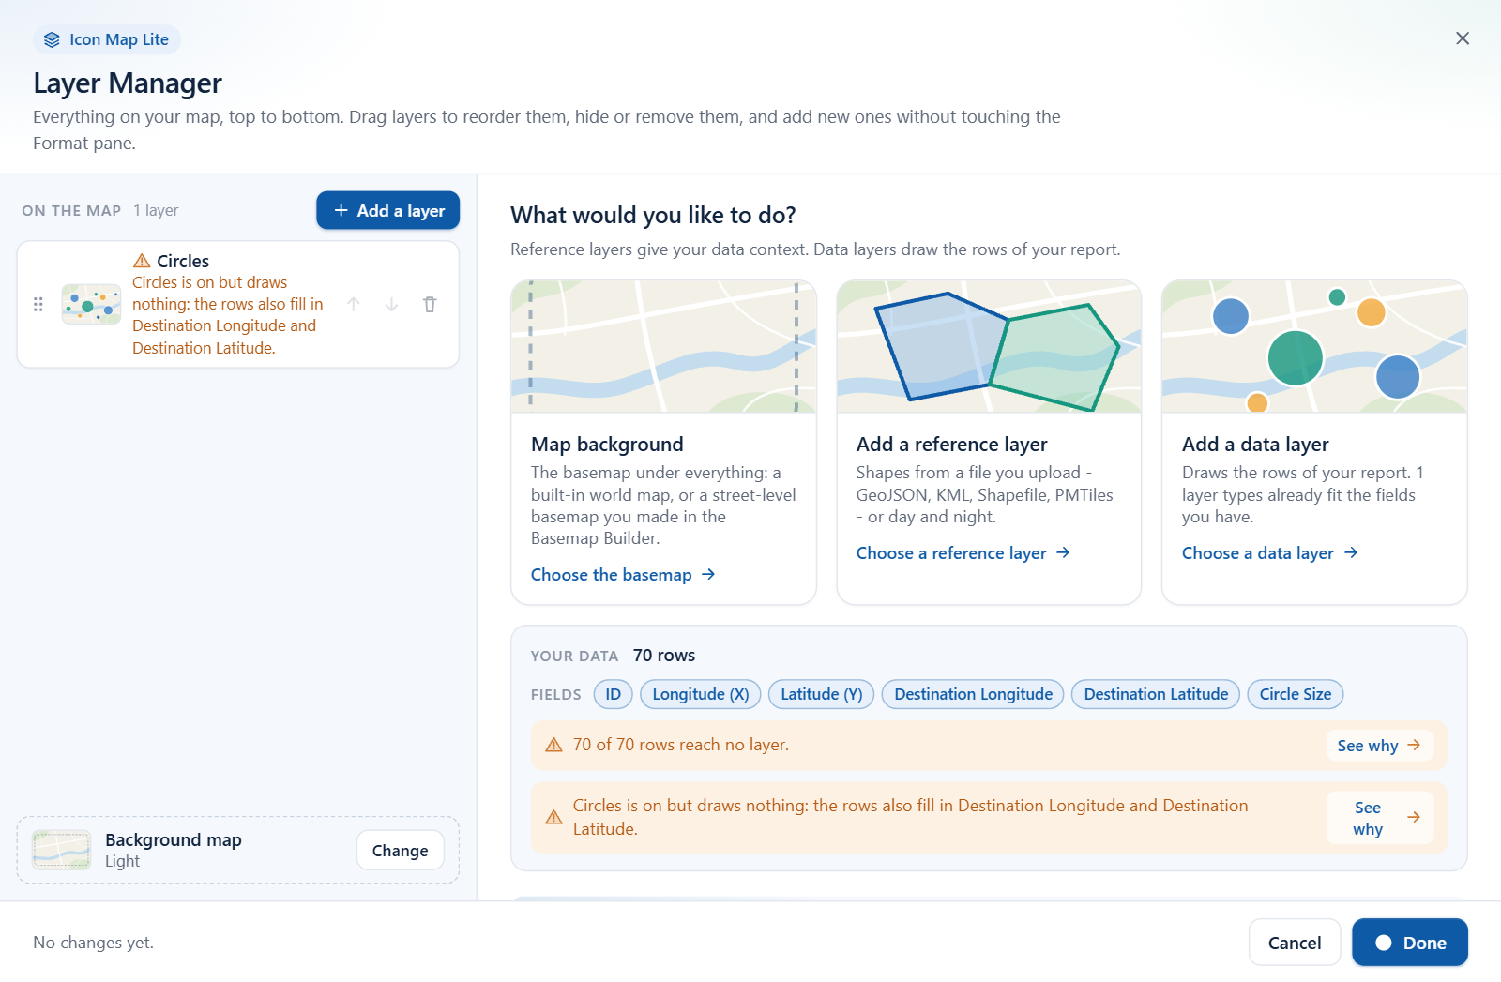This screenshot has width=1501, height=982.
Task: Select the ID field chip
Action: coord(613,694)
